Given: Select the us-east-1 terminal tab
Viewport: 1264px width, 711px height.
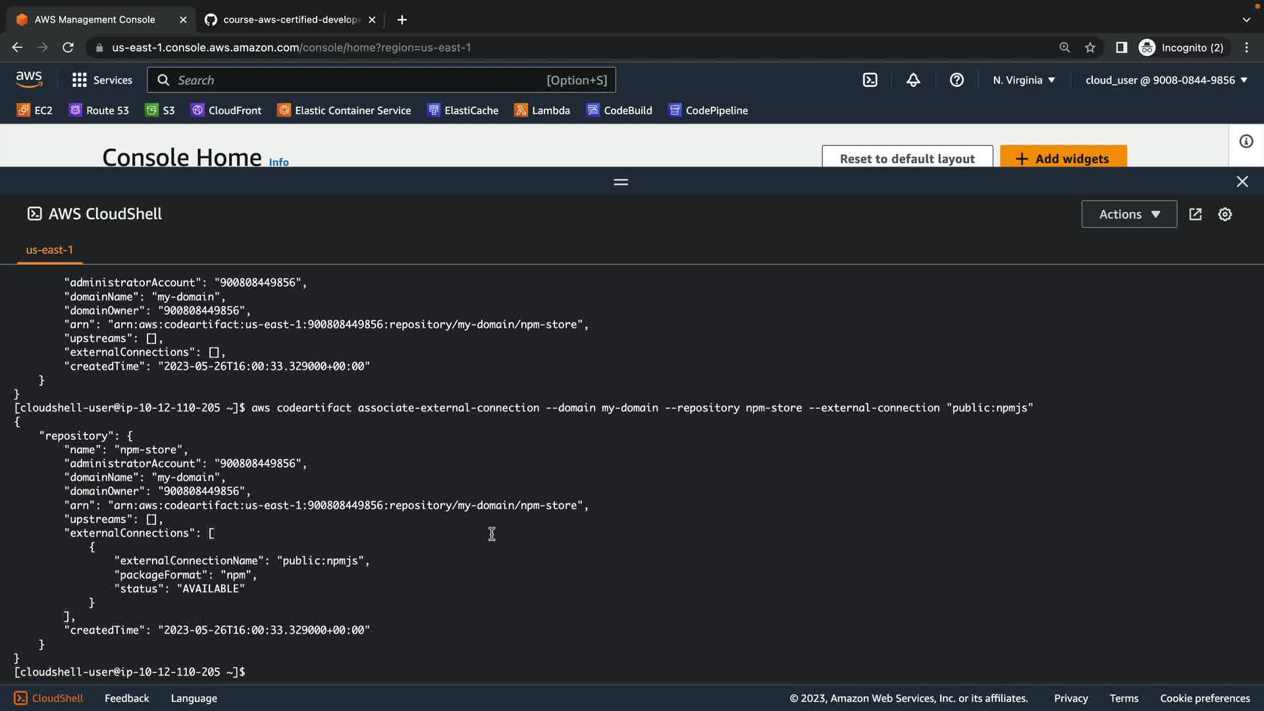Looking at the screenshot, I should point(49,250).
